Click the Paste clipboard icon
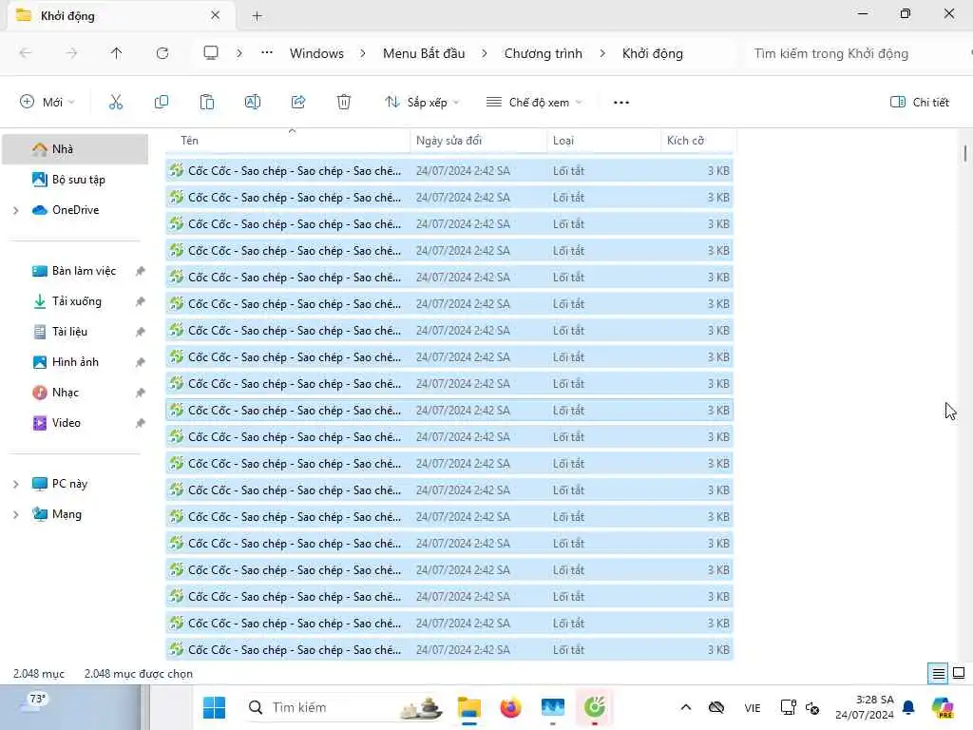 tap(206, 103)
